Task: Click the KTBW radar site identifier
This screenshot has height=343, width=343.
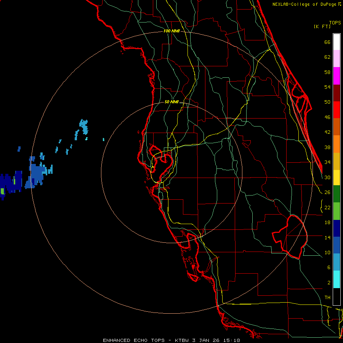Action: click(x=181, y=340)
